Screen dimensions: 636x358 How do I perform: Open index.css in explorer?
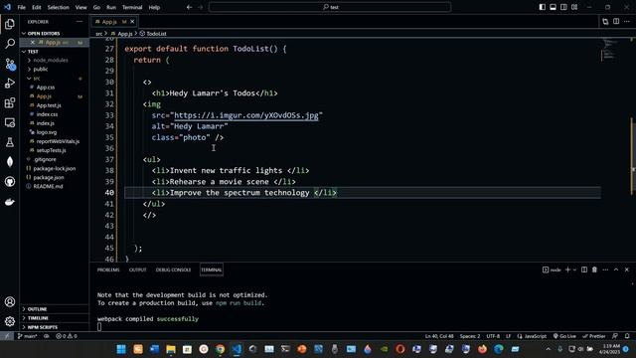pos(47,114)
